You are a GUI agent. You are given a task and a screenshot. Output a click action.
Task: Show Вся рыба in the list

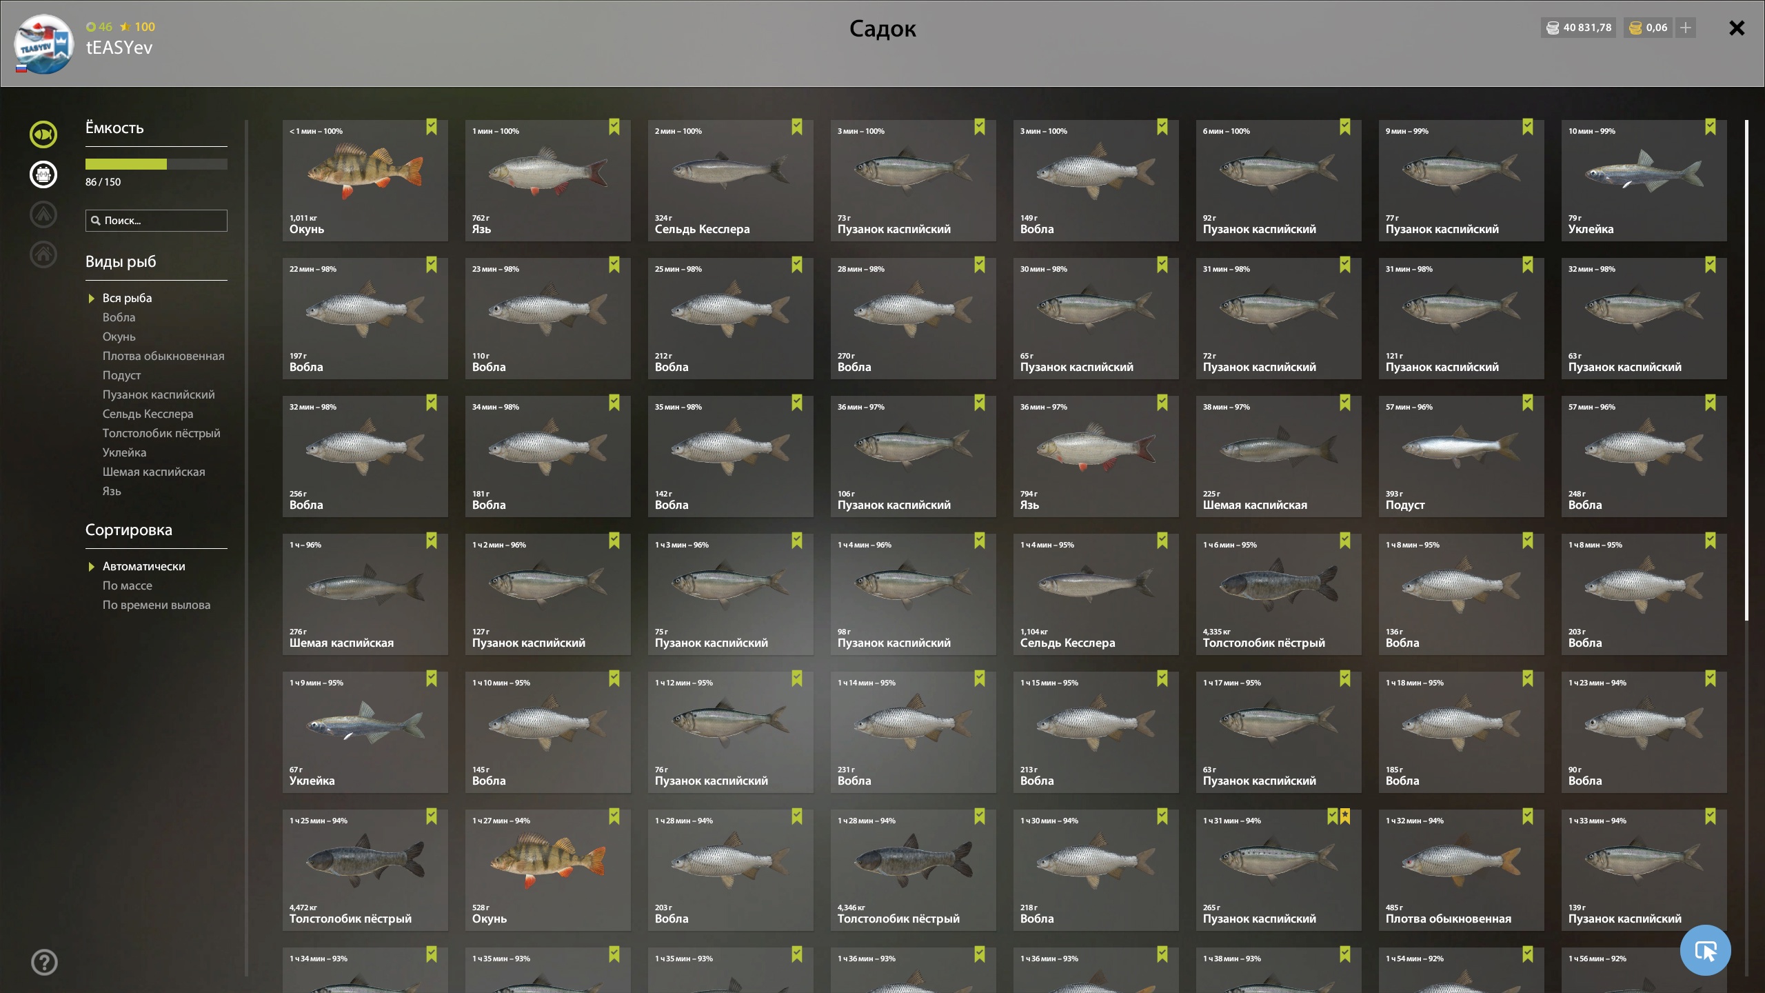tap(128, 298)
